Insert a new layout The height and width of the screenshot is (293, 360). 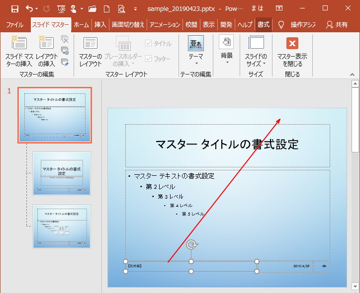(x=46, y=51)
